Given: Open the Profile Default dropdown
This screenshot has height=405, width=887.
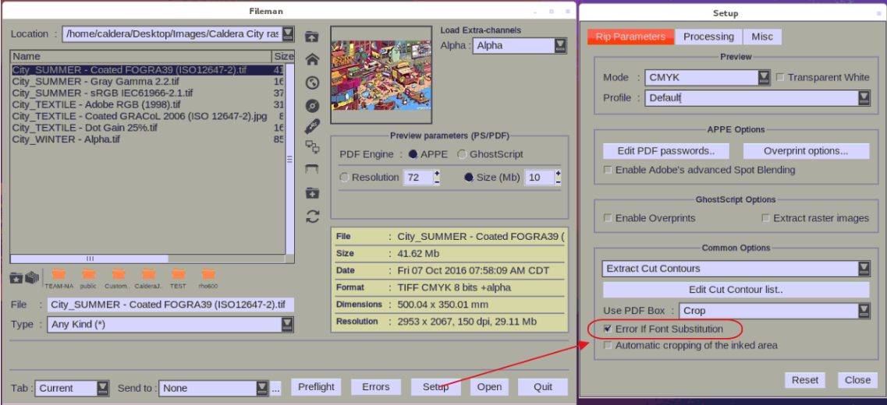Looking at the screenshot, I should click(x=864, y=97).
